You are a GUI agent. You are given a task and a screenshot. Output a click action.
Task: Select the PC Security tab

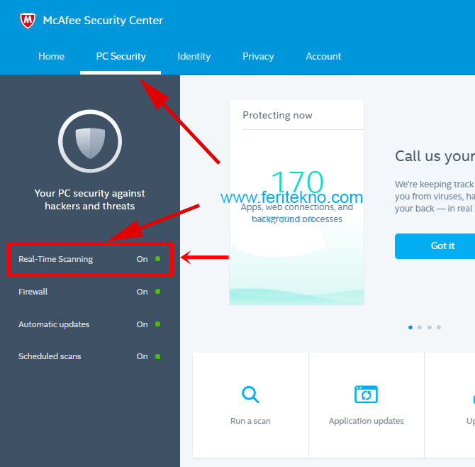tap(121, 56)
